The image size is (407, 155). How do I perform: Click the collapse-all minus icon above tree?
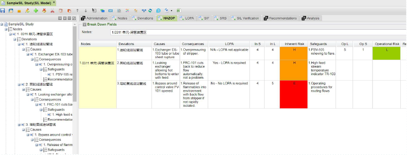(x=69, y=18)
